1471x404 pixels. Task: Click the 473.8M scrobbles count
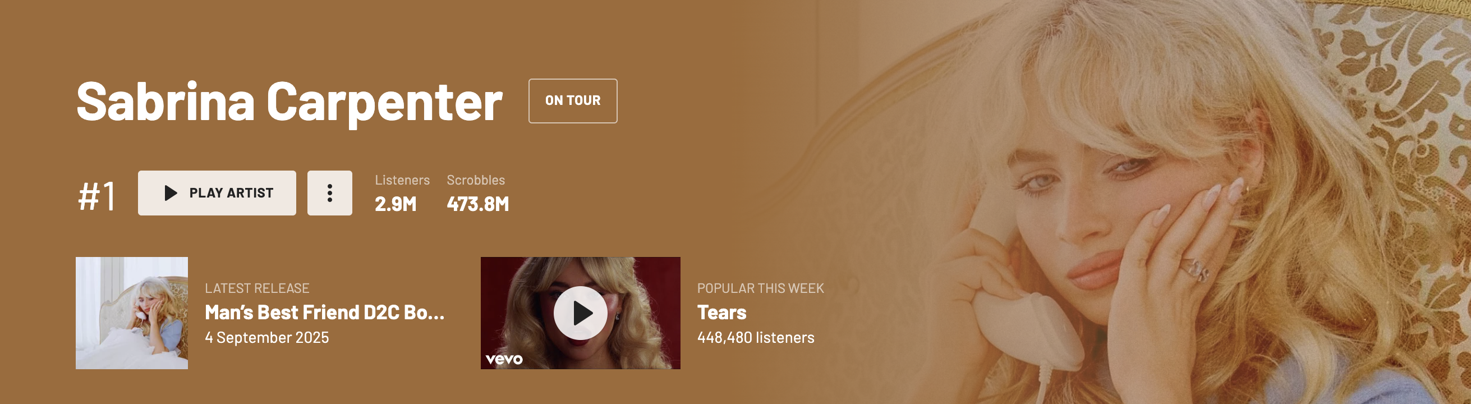[478, 204]
